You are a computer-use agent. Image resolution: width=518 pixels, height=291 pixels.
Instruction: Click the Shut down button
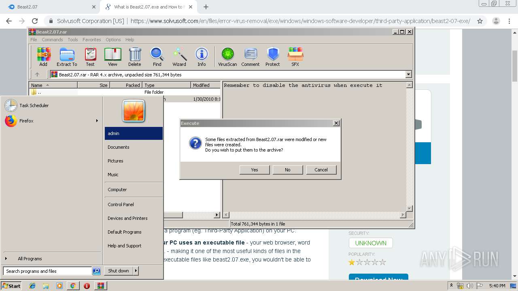click(x=119, y=271)
